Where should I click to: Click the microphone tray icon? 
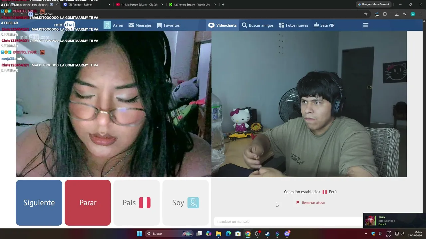coord(380,234)
